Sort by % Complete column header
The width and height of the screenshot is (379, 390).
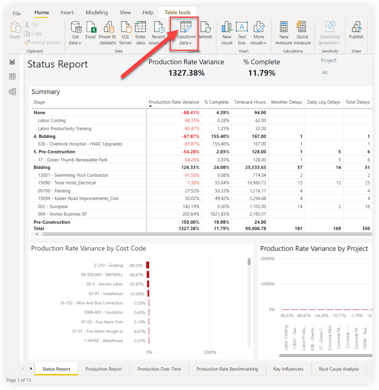click(x=216, y=102)
